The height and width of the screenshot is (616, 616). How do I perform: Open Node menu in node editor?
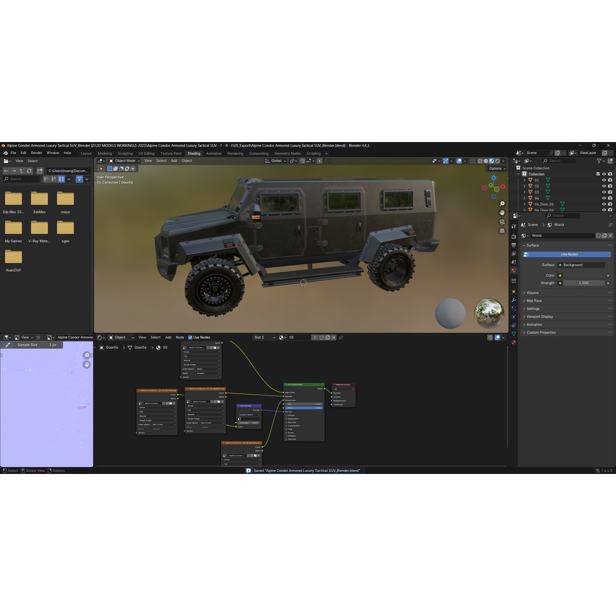click(180, 338)
